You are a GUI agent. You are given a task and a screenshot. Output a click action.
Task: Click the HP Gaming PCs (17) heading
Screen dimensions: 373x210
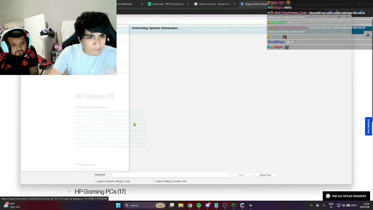[x=100, y=192]
